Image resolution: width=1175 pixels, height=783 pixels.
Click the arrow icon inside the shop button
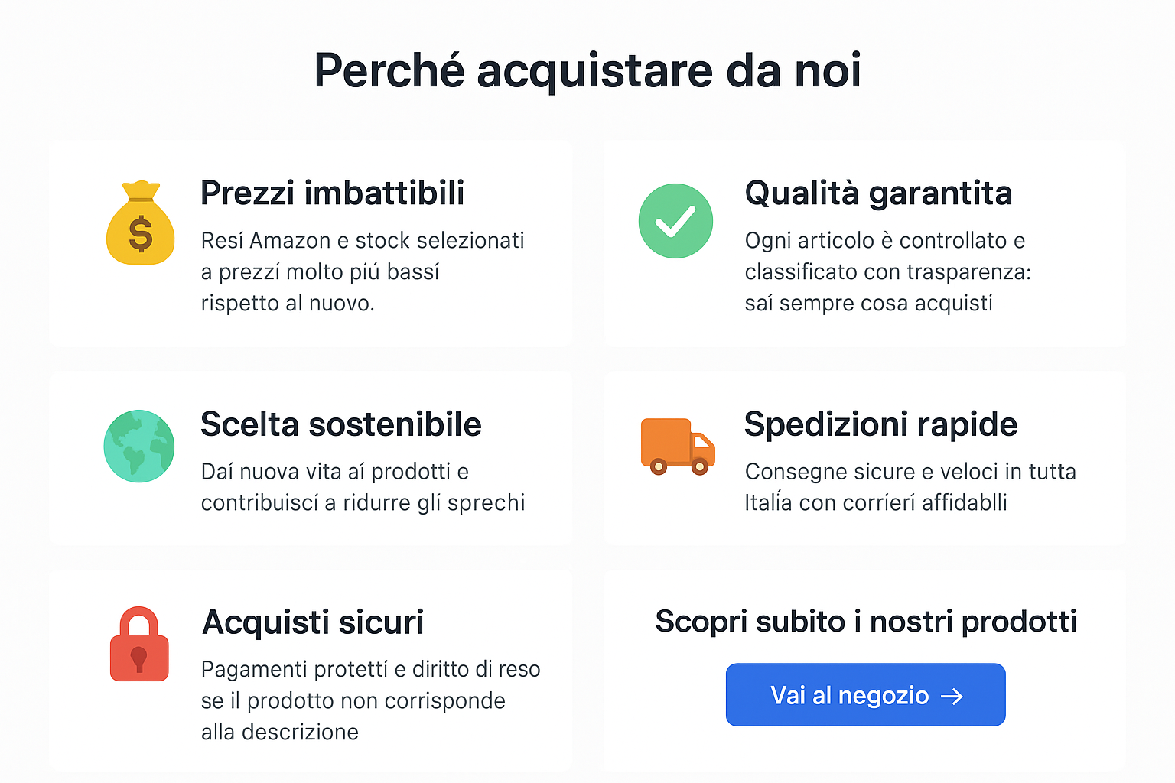tap(952, 696)
